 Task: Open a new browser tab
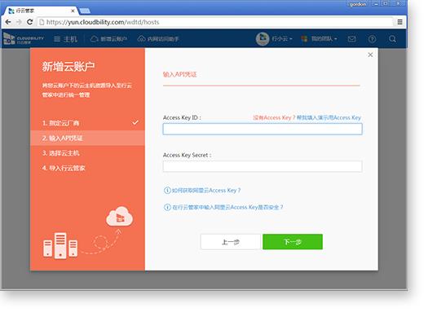click(85, 11)
